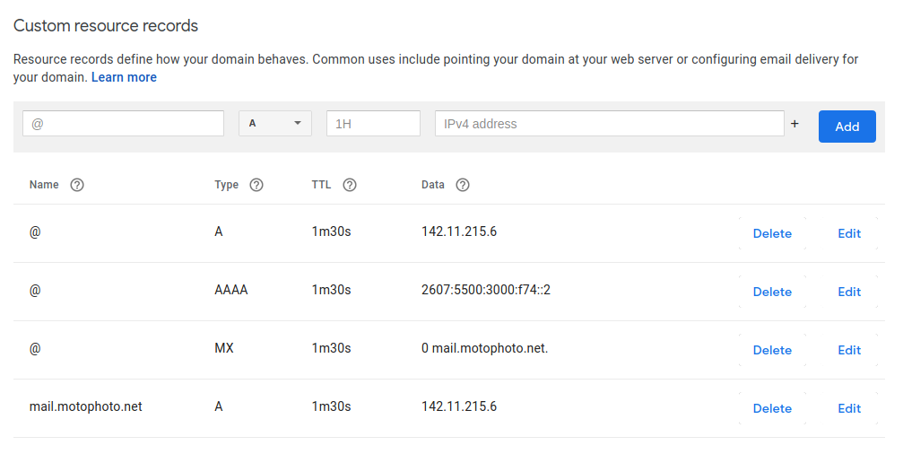Viewport: 903px width, 454px height.
Task: Delete the AAAA record
Action: pos(772,292)
